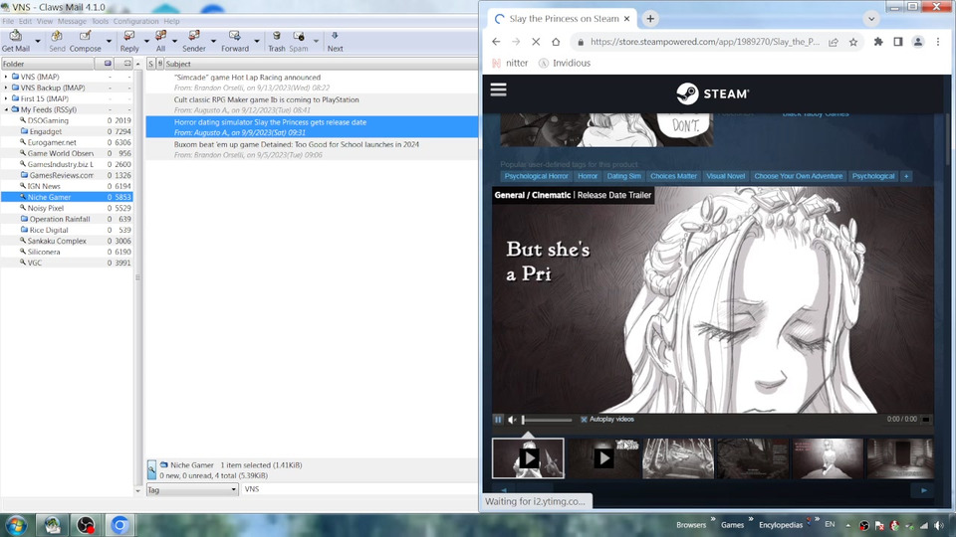
Task: Click the Choices Matter tag
Action: click(x=673, y=176)
